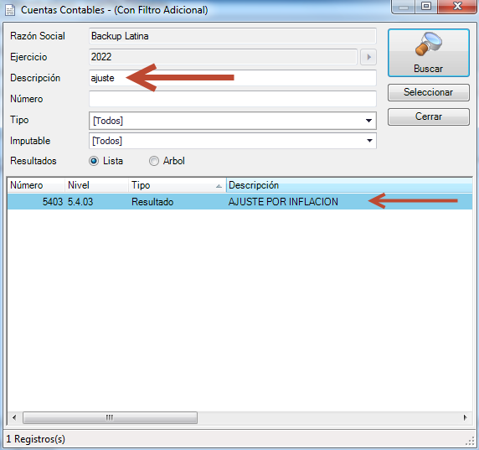Sort by the Número column header
This screenshot has height=450, width=479.
coord(36,185)
